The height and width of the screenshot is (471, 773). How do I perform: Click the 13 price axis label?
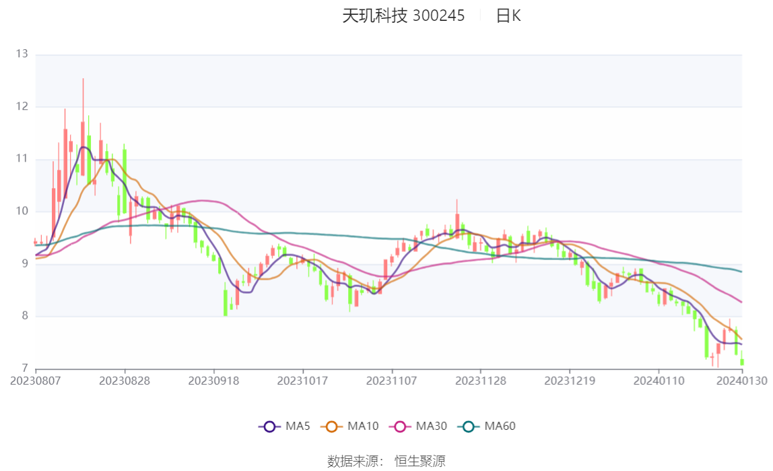pyautogui.click(x=22, y=54)
